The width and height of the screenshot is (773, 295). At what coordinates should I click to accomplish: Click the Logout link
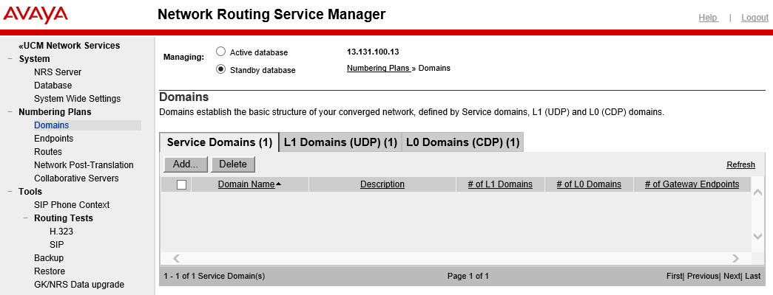tap(755, 18)
